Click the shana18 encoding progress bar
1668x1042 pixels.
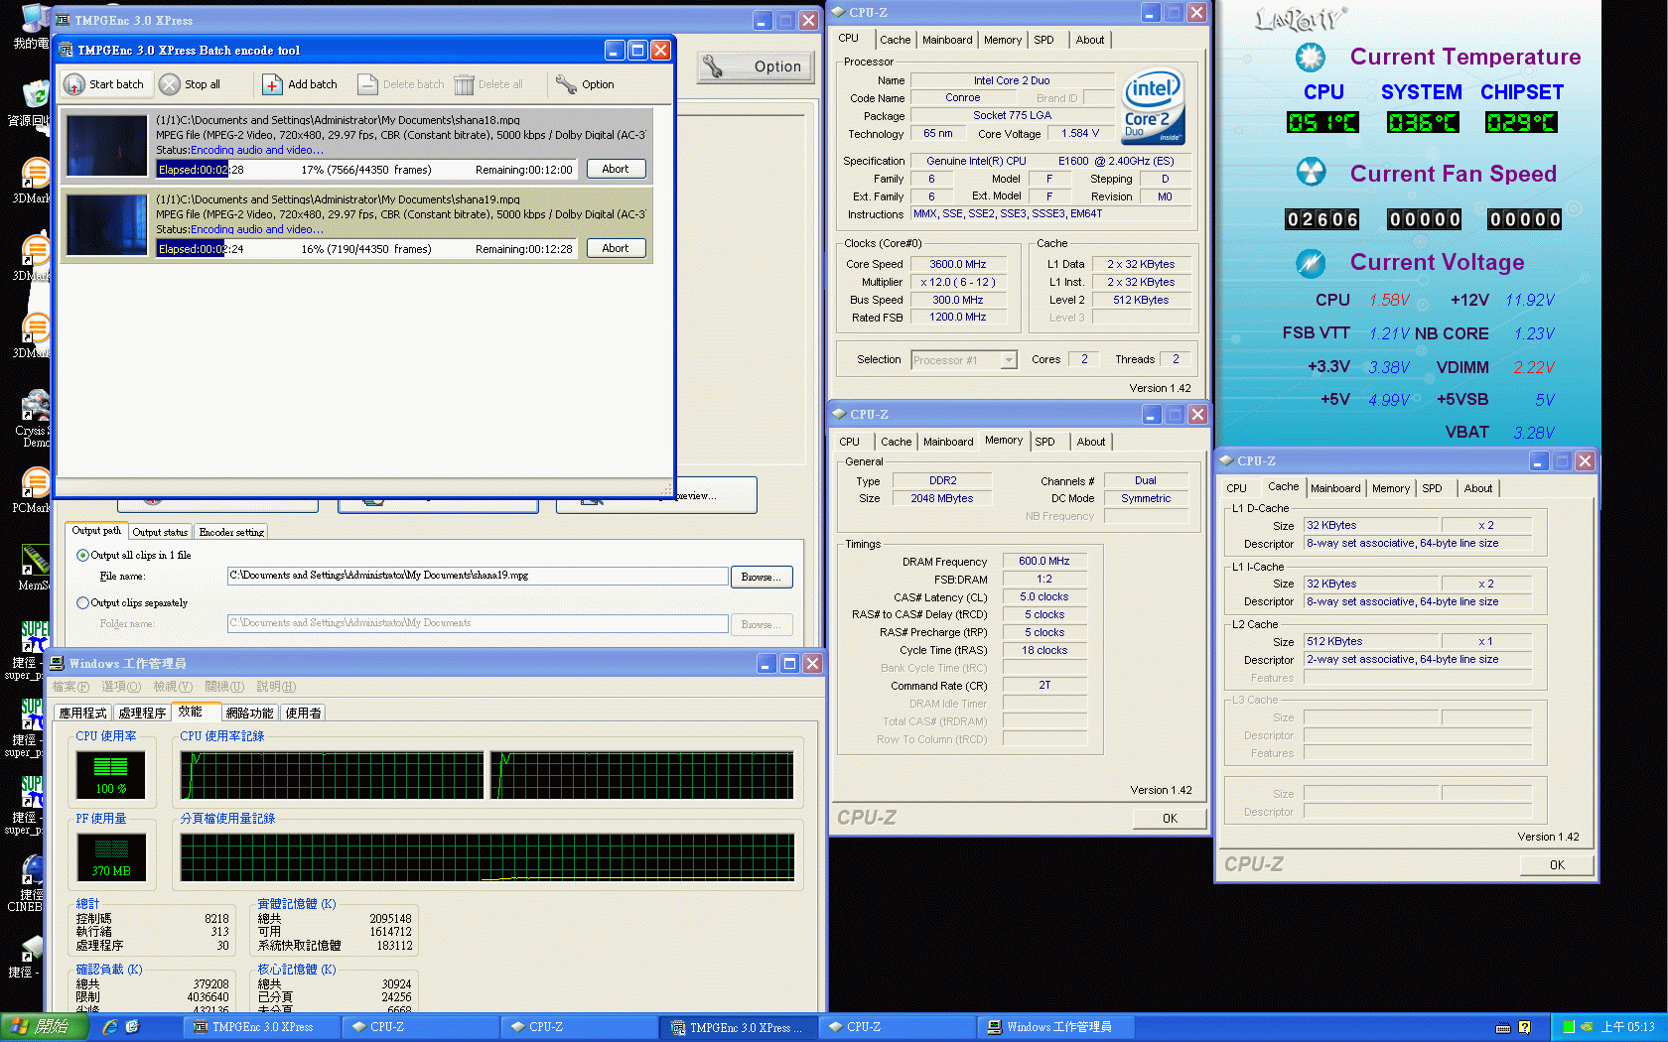[x=366, y=170]
